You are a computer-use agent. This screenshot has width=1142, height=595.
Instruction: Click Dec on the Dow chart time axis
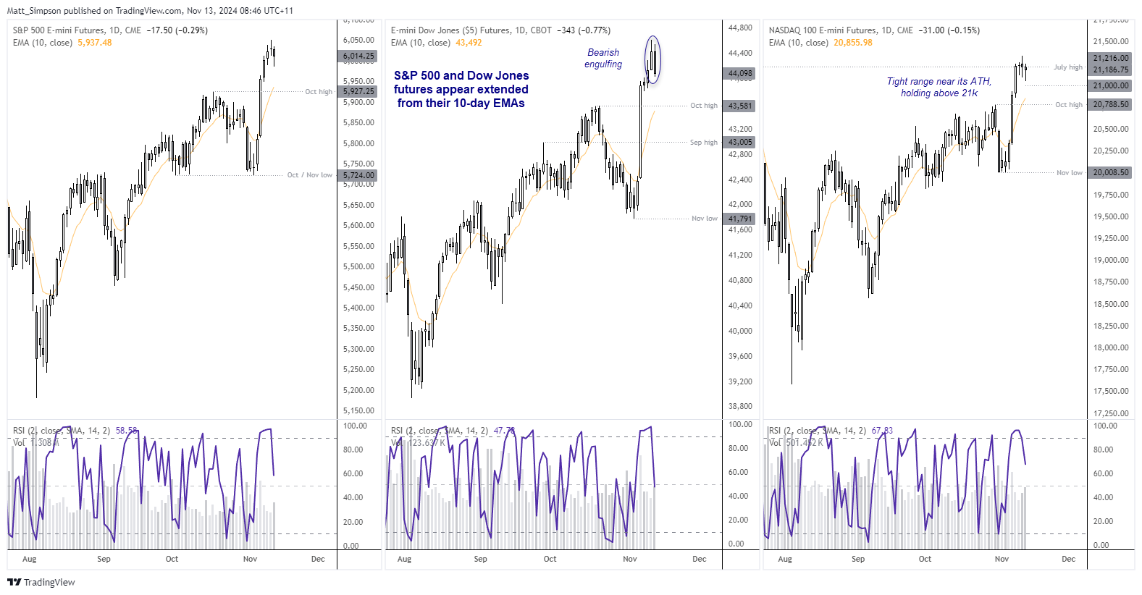[700, 559]
